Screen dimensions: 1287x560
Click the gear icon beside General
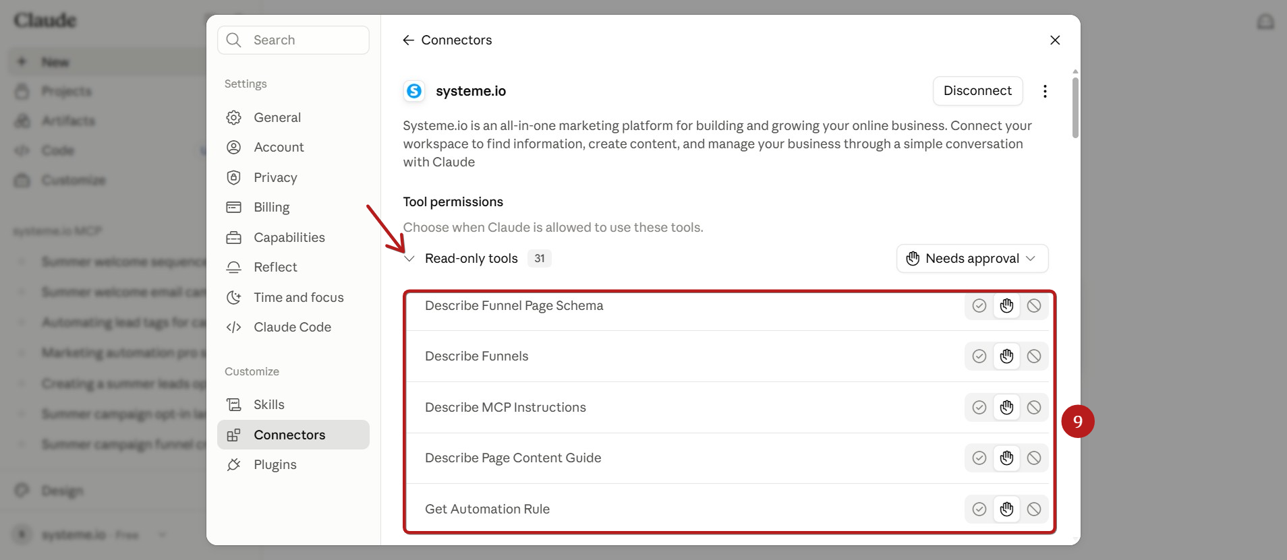[x=233, y=117]
